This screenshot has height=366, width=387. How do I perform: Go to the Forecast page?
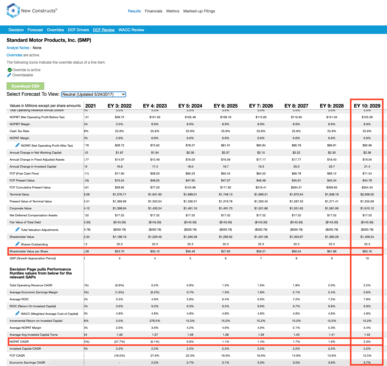pos(35,30)
